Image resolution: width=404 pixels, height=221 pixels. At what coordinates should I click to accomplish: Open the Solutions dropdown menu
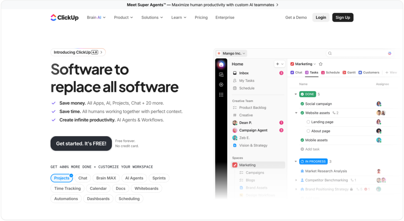[152, 17]
